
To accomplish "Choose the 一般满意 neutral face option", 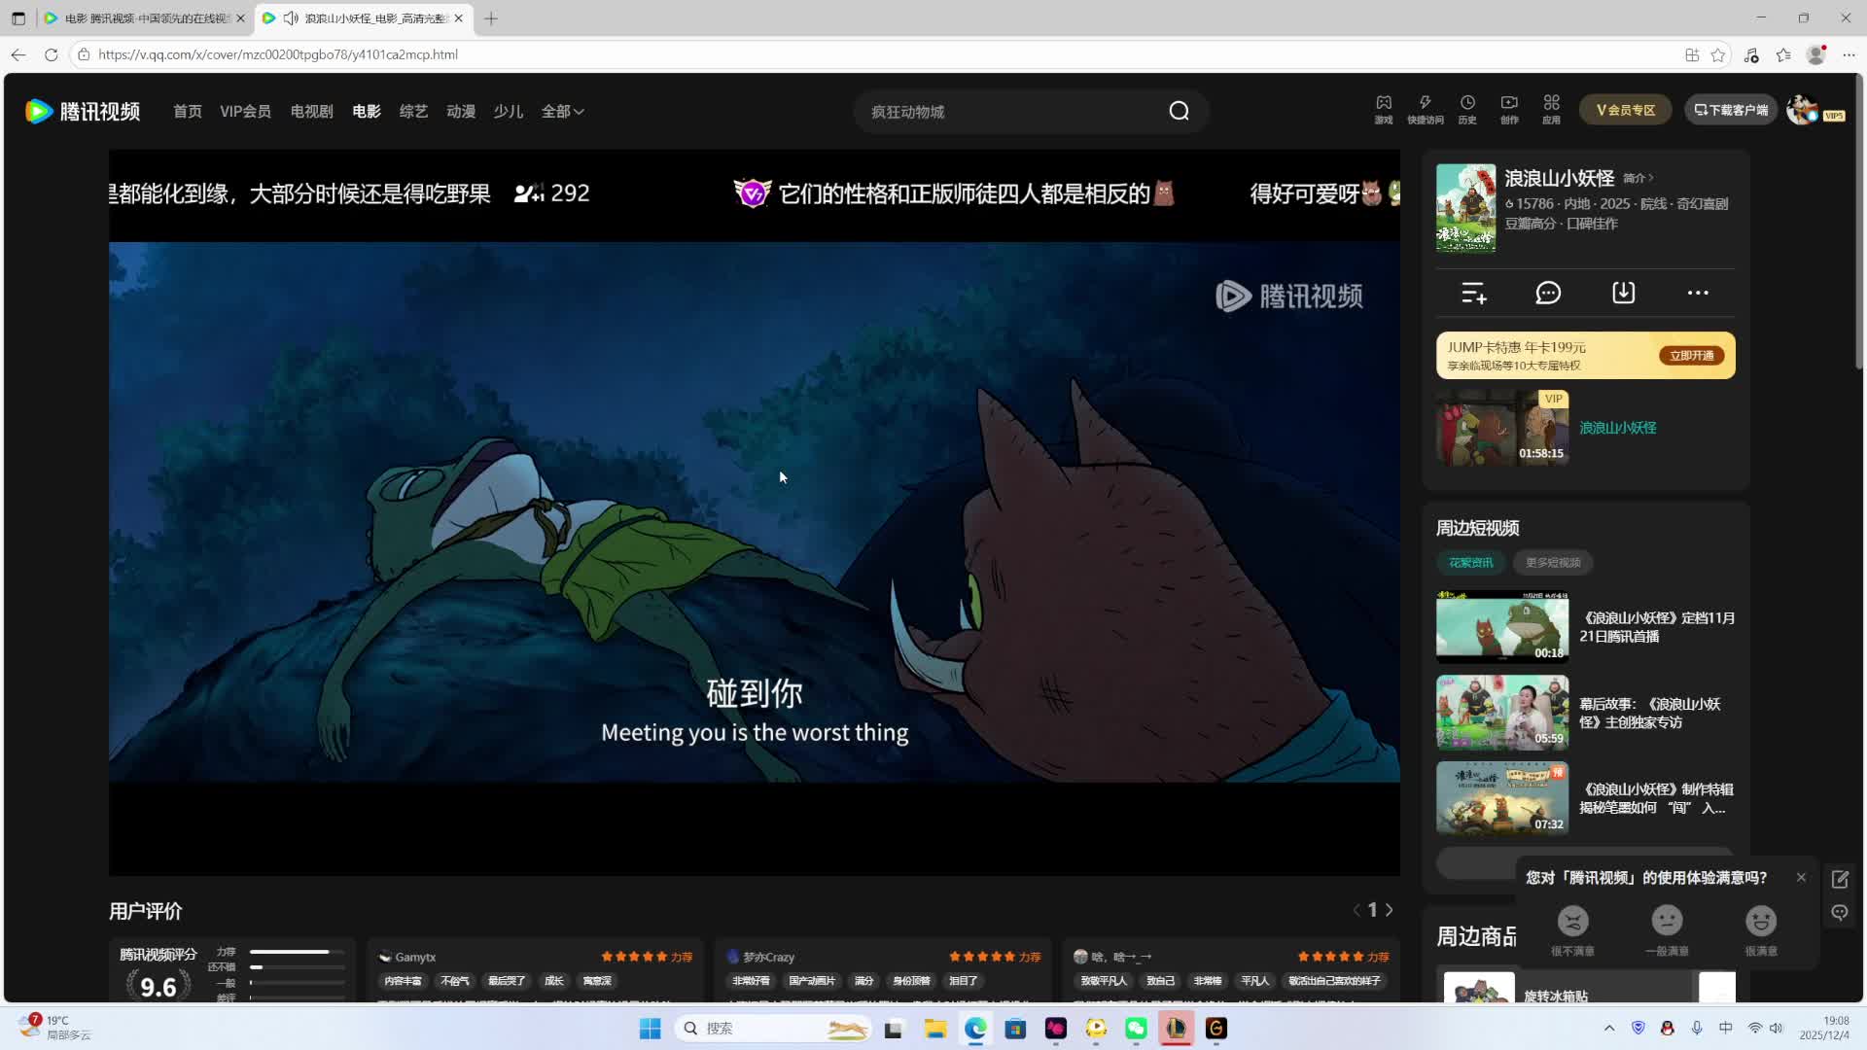I will [1667, 921].
